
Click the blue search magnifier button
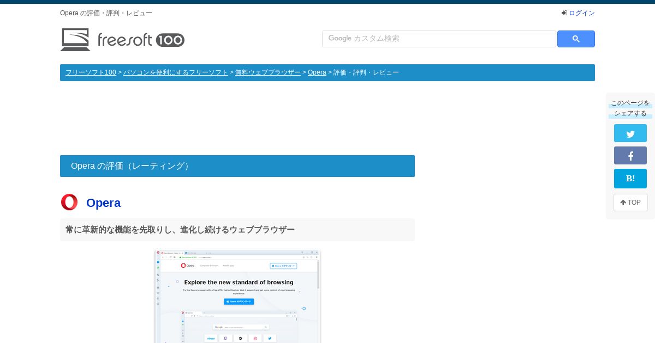tap(576, 39)
